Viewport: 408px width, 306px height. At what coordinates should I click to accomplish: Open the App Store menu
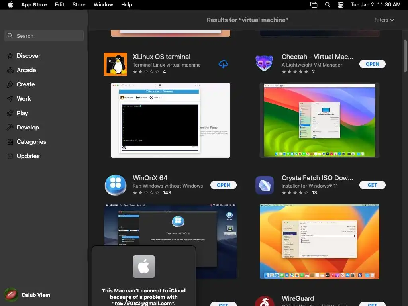(x=34, y=5)
